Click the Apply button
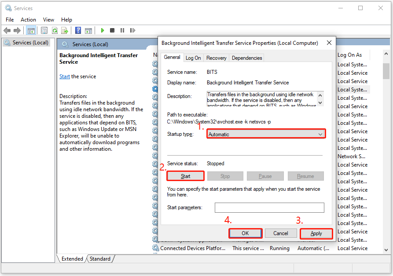The image size is (393, 276). (316, 233)
